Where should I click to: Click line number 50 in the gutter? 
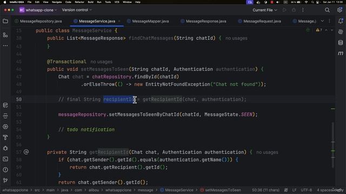pos(19,99)
